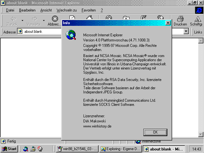The image size is (204, 153).
Task: Click the Vorwärts forward arrow button
Action: coord(33,21)
